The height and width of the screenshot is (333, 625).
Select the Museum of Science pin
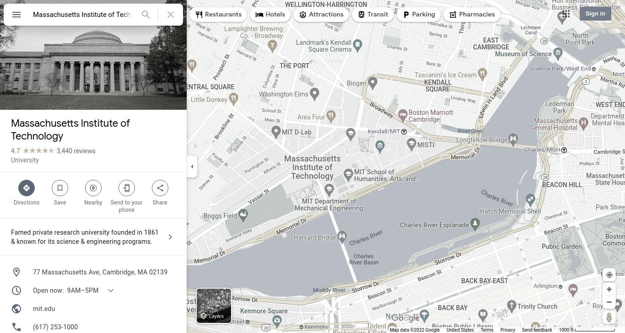pos(558,53)
